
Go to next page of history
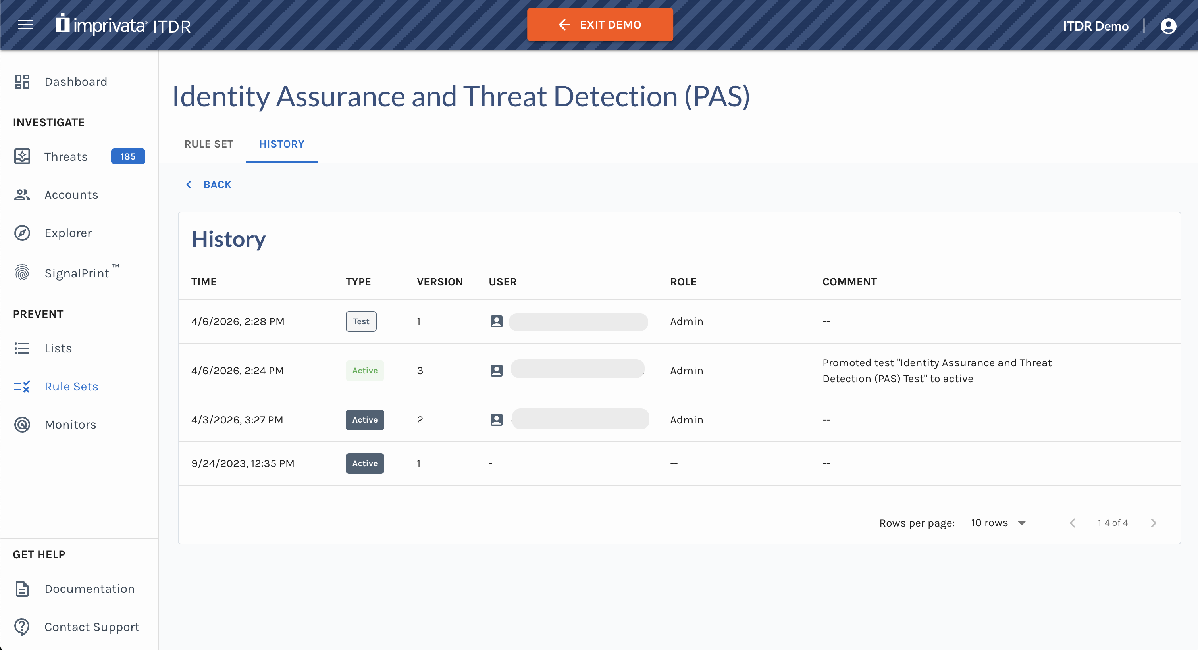1154,523
